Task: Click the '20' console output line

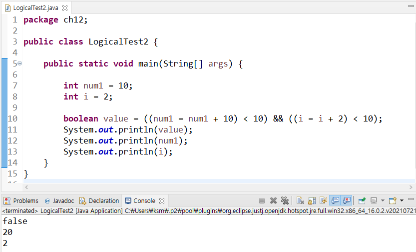Action: pos(7,232)
